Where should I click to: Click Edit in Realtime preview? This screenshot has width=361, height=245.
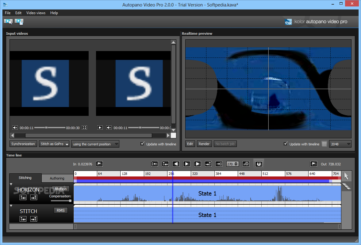pos(190,144)
